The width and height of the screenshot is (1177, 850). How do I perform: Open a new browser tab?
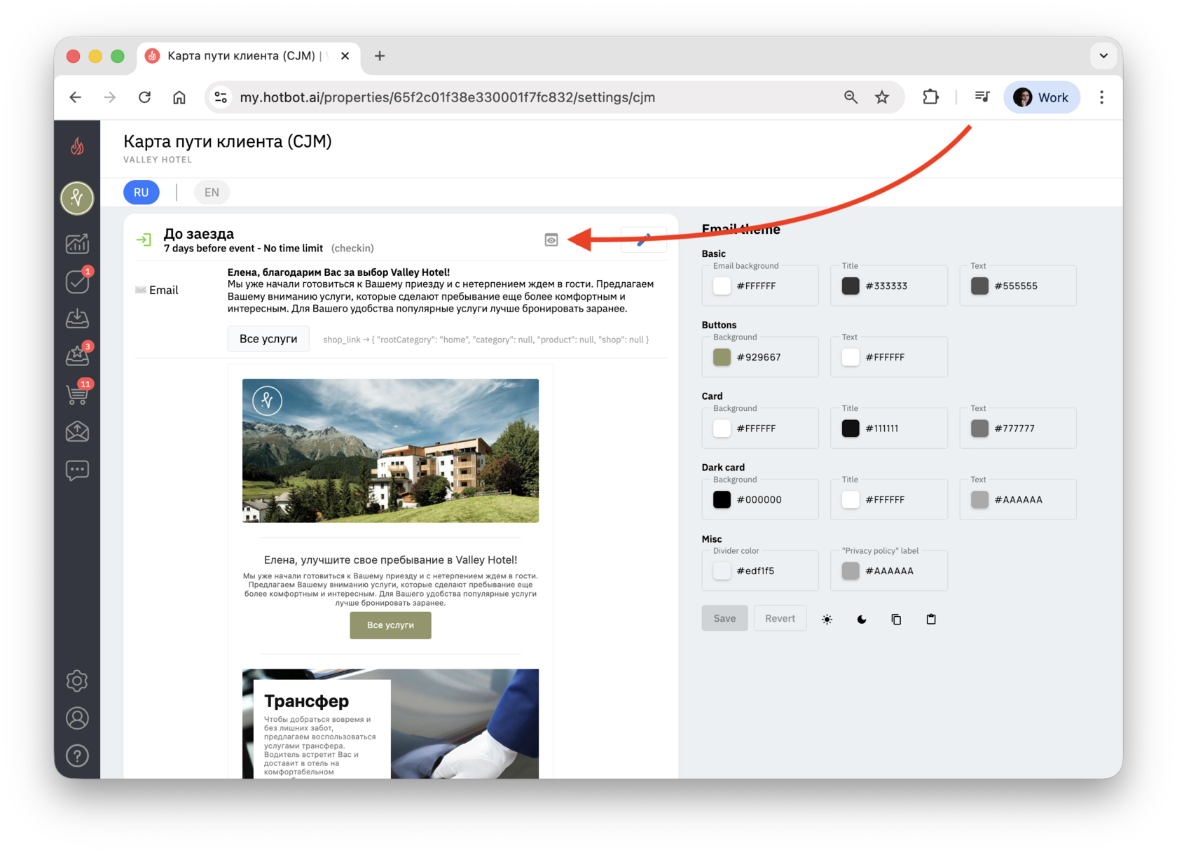click(380, 56)
